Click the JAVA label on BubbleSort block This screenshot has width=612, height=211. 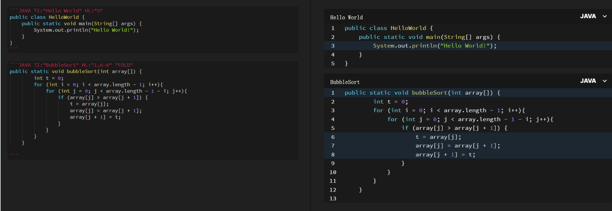(x=588, y=81)
